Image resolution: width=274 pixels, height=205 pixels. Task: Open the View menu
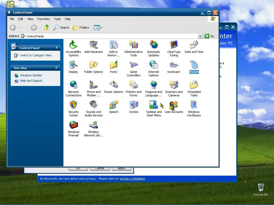click(30, 19)
